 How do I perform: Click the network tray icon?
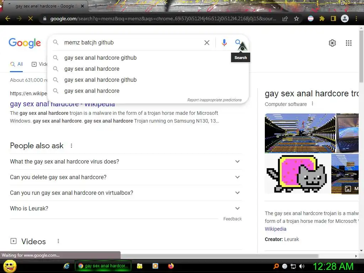[x=293, y=266]
